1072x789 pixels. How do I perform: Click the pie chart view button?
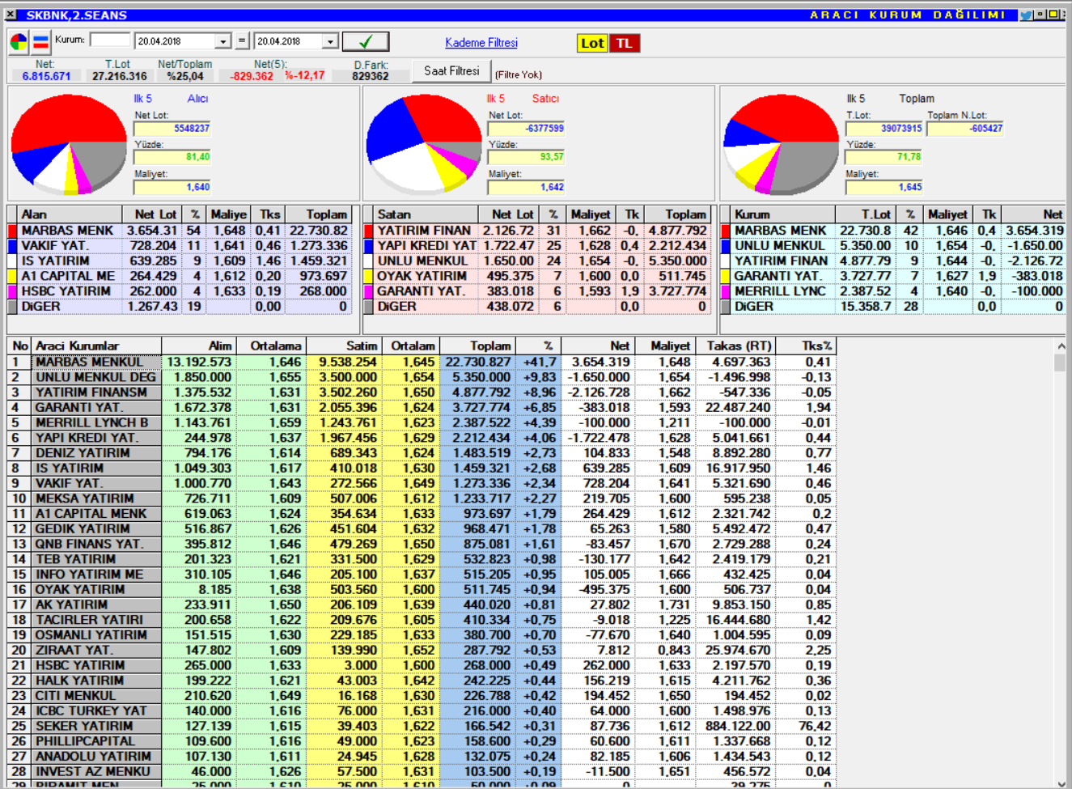(x=19, y=41)
